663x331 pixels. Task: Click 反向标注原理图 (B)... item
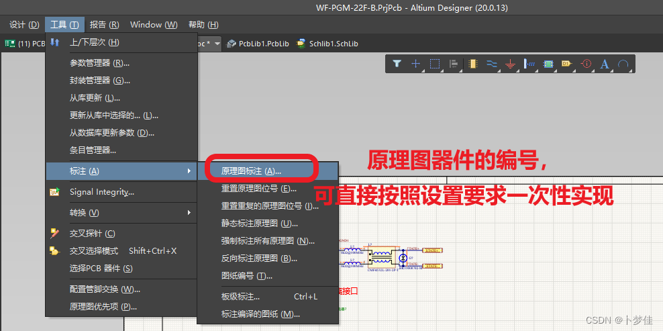268,258
